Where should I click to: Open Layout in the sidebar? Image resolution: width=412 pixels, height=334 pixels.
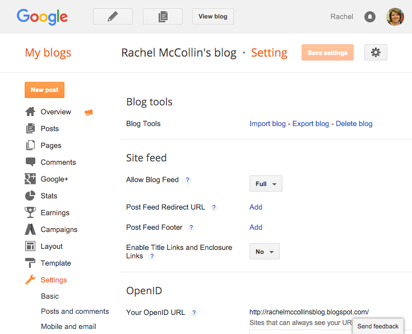tap(52, 247)
